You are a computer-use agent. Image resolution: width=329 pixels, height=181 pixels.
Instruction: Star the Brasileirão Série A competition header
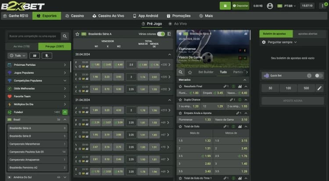click(77, 34)
